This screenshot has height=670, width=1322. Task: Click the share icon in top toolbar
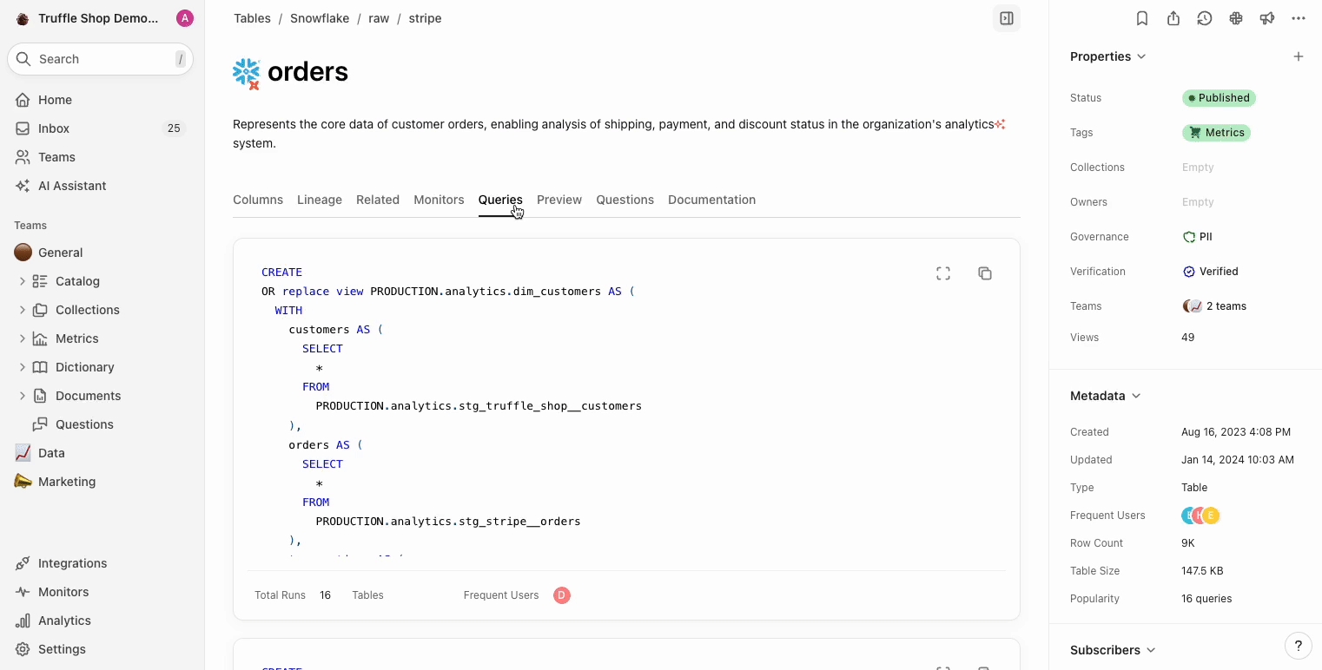click(1173, 18)
